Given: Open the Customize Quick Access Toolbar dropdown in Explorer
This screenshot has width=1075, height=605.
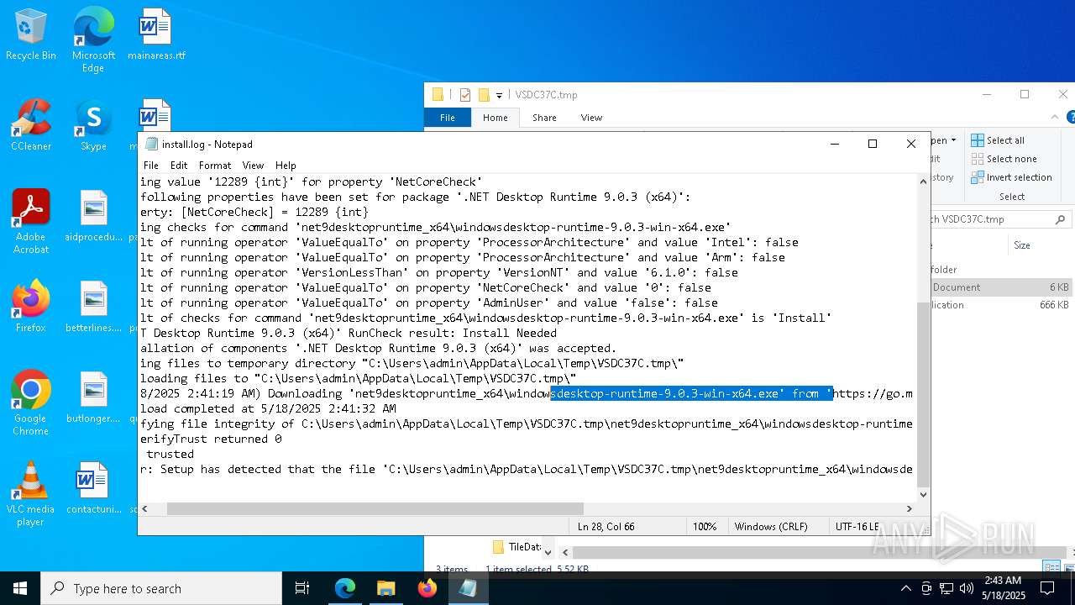Looking at the screenshot, I should coord(499,95).
